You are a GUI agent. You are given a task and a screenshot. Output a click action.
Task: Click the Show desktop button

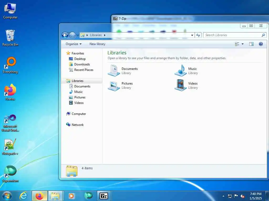[x=267, y=196]
